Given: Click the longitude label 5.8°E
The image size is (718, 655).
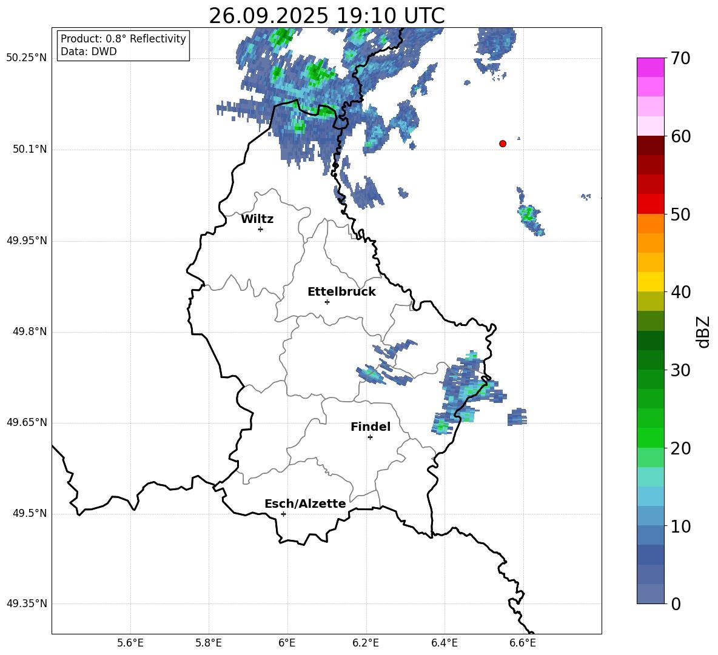Looking at the screenshot, I should pos(209,643).
